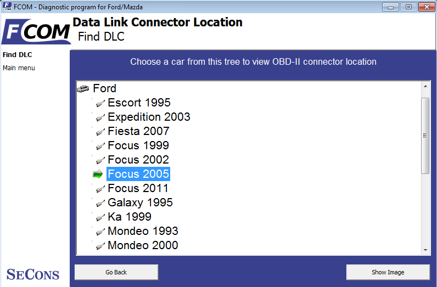
Task: Select Ford root node in tree
Action: coord(104,88)
